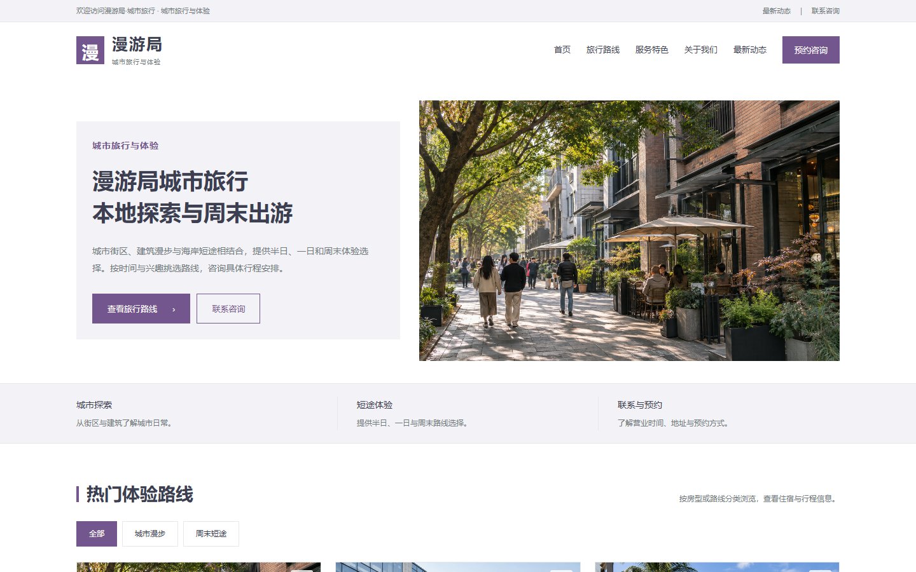Open the 漫游局 site title link
The image size is (916, 572).
(137, 44)
